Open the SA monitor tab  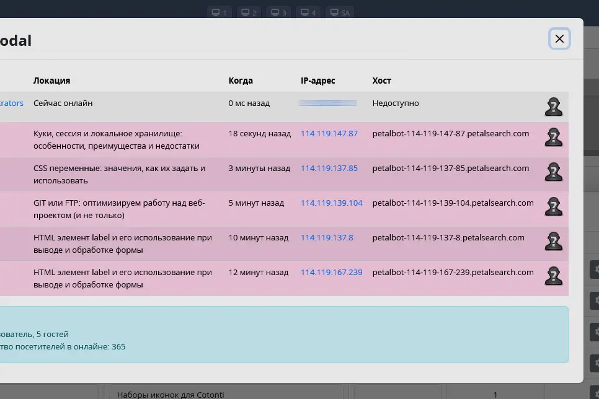[x=340, y=12]
